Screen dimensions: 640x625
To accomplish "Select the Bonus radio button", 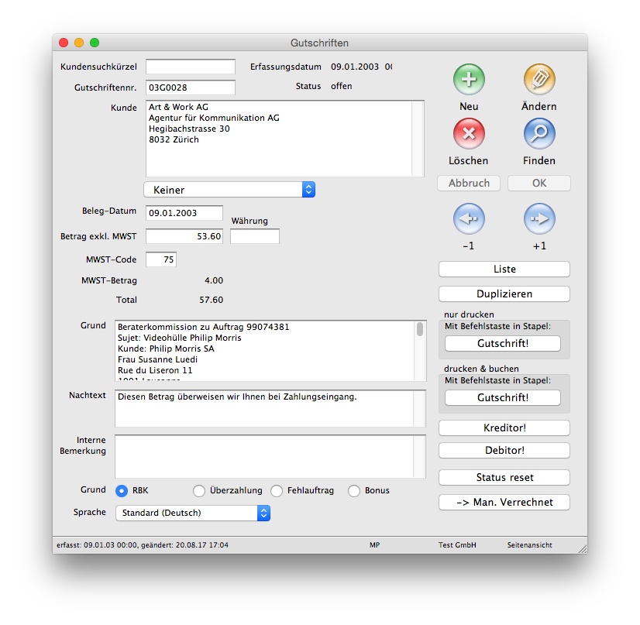I will coord(354,490).
